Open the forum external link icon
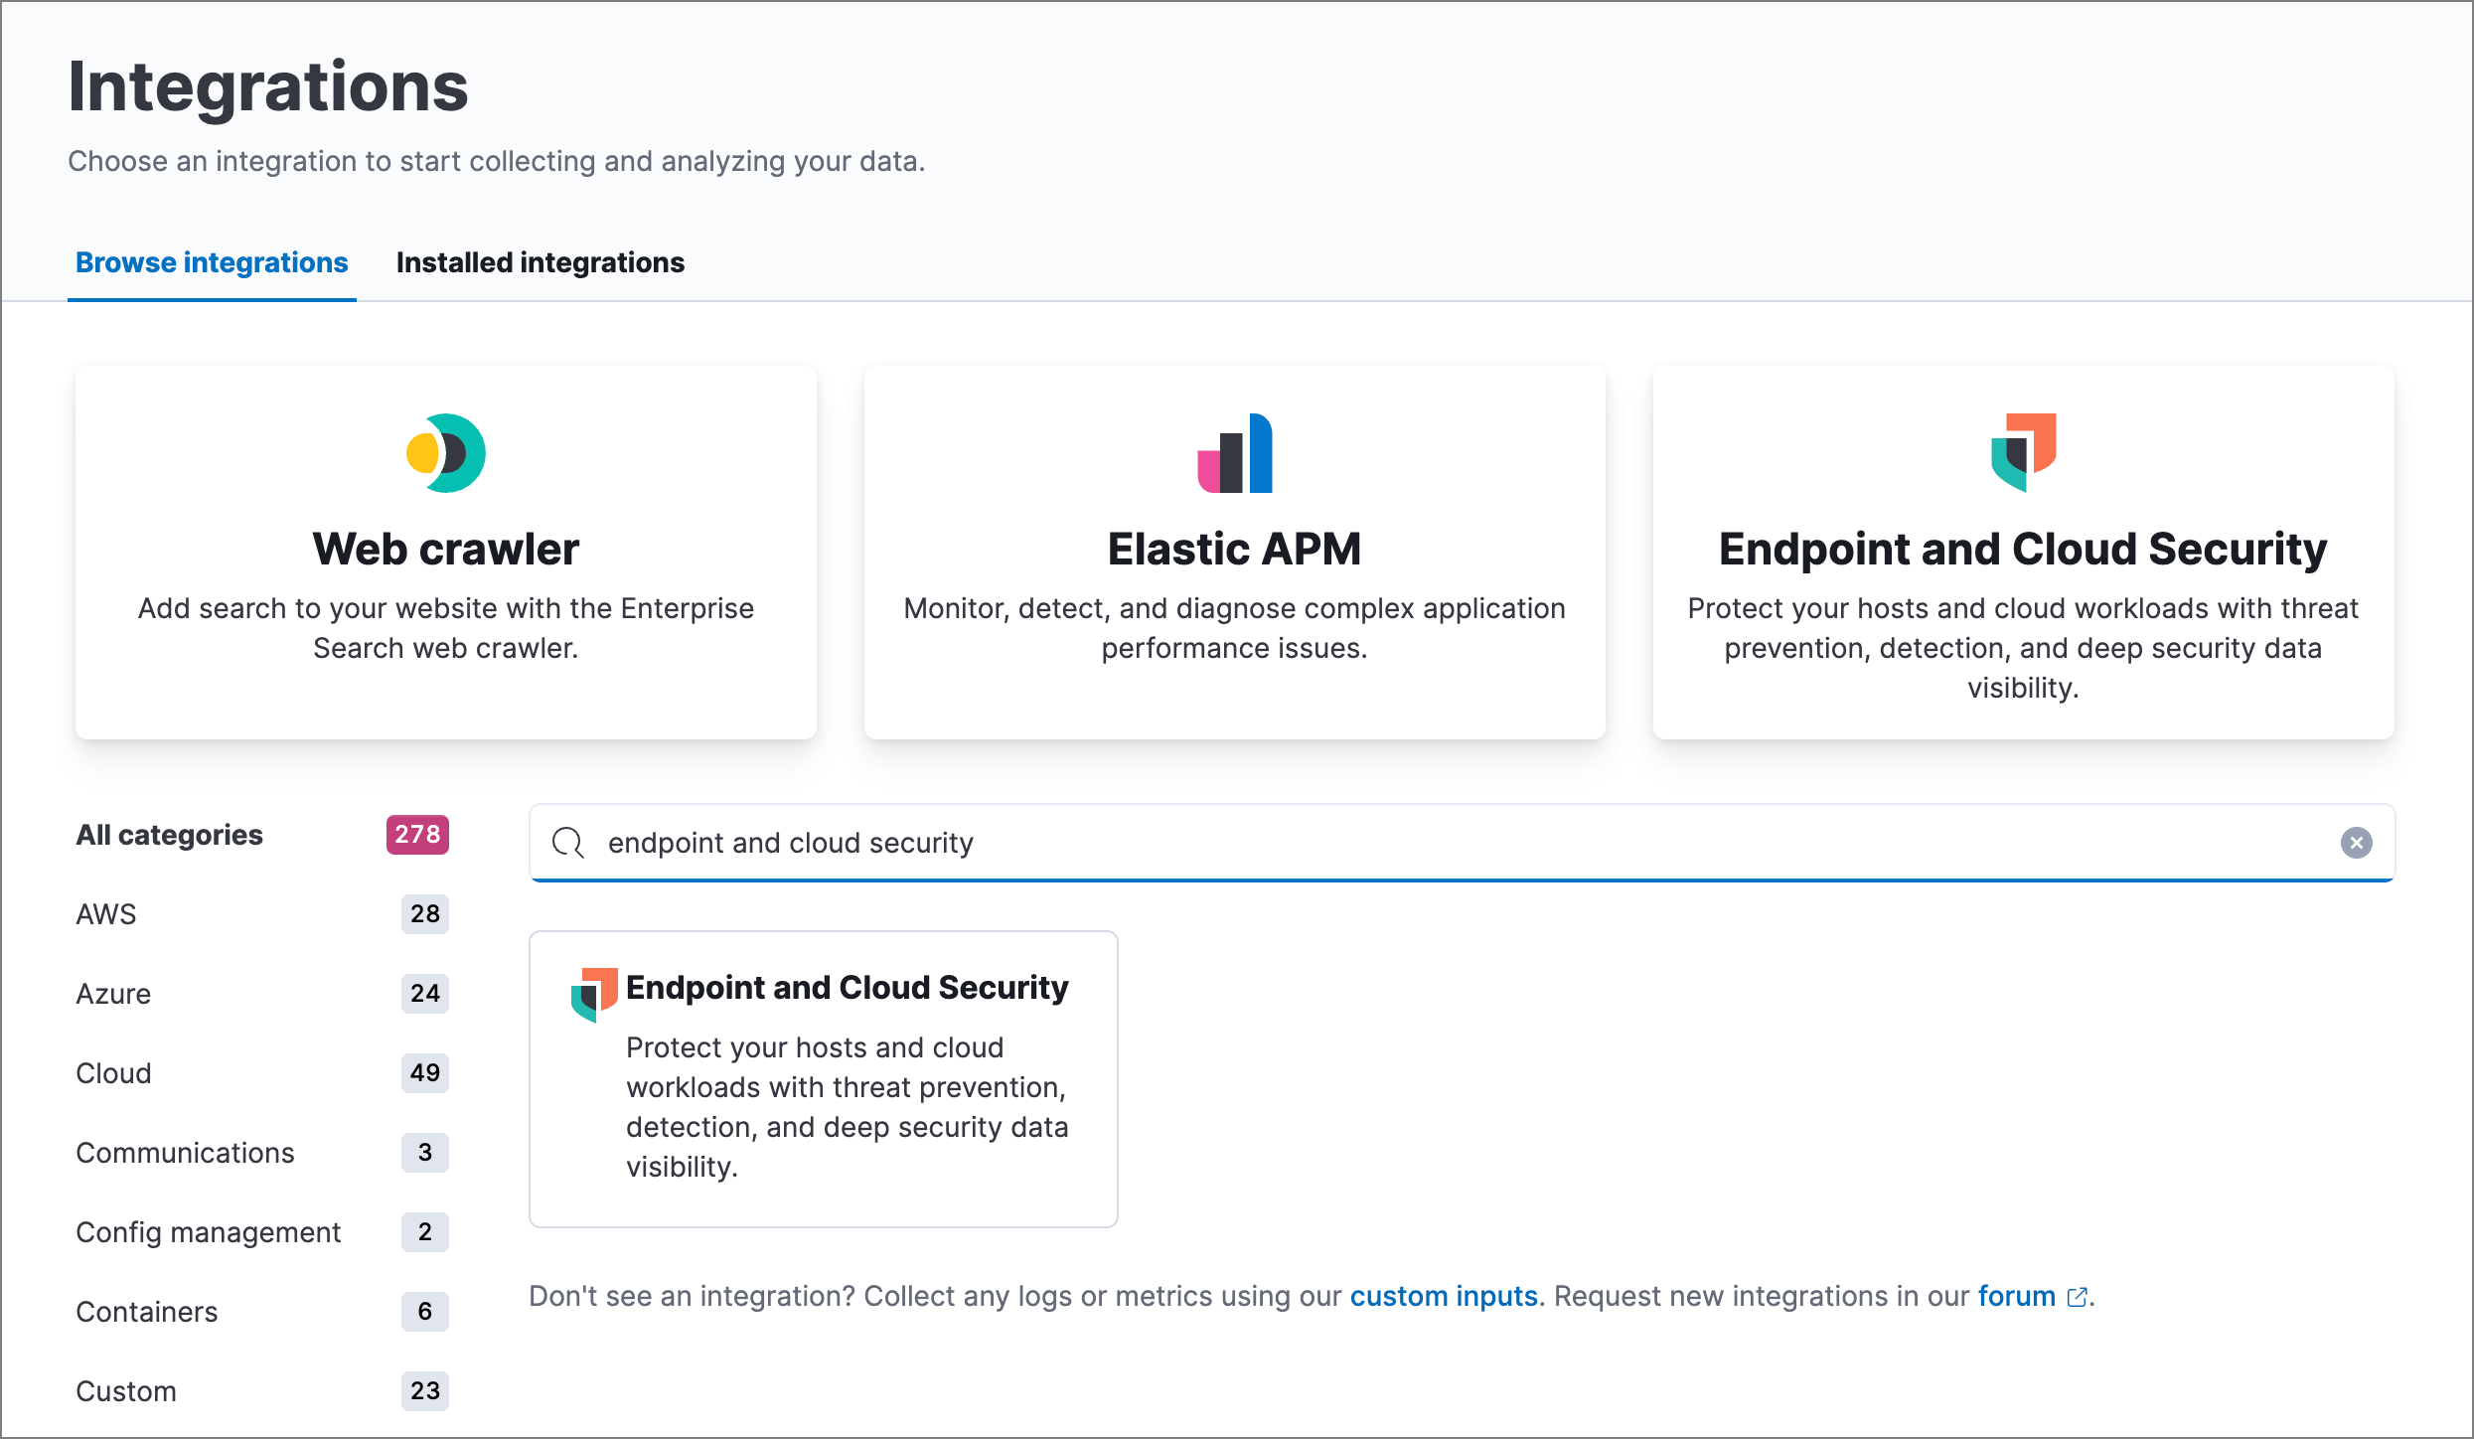The image size is (2474, 1439). (2079, 1296)
